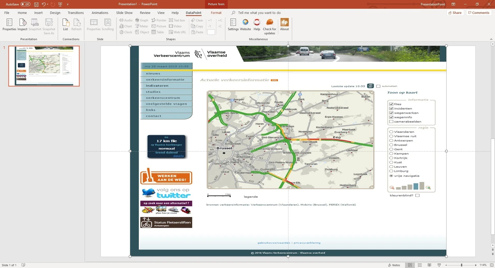Viewport: 495px width, 268px height.
Task: Open the connections List
Action: pos(65,25)
